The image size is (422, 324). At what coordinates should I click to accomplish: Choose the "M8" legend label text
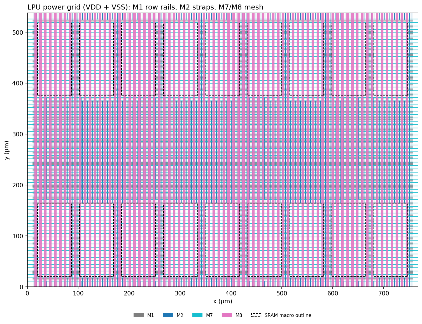point(239,315)
